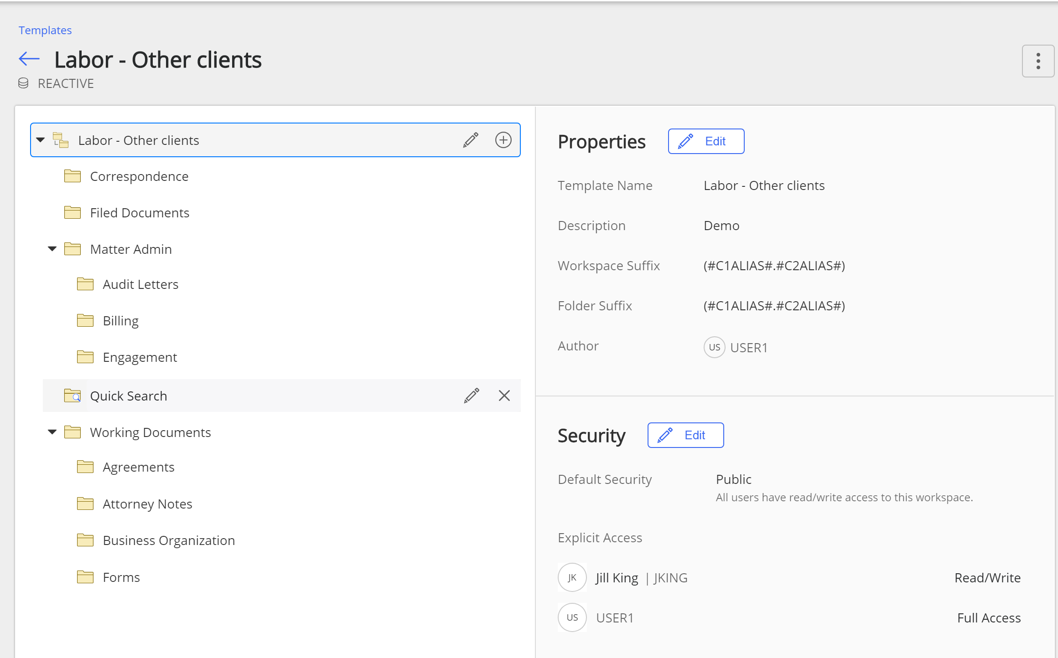This screenshot has width=1058, height=658.
Task: Select the Business Organization folder
Action: click(169, 540)
